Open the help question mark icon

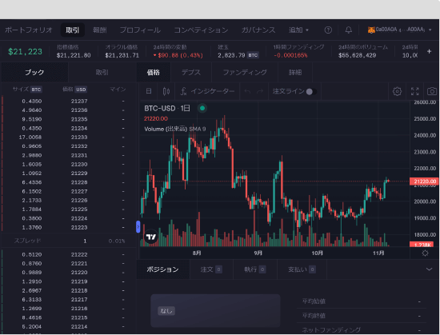[328, 30]
